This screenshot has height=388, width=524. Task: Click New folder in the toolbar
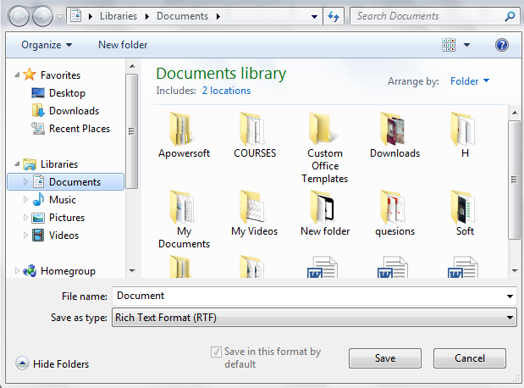coord(123,45)
